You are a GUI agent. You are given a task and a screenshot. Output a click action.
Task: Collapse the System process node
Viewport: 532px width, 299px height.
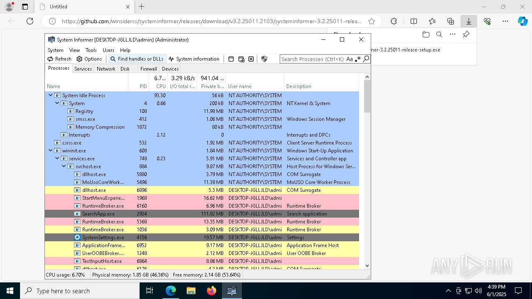(57, 103)
